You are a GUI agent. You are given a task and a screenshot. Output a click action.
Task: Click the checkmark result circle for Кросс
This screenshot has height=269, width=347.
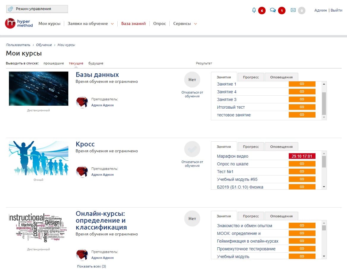pyautogui.click(x=192, y=149)
